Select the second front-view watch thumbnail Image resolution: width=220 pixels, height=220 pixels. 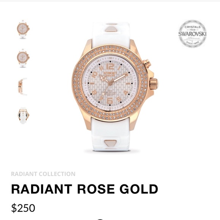pyautogui.click(x=23, y=58)
